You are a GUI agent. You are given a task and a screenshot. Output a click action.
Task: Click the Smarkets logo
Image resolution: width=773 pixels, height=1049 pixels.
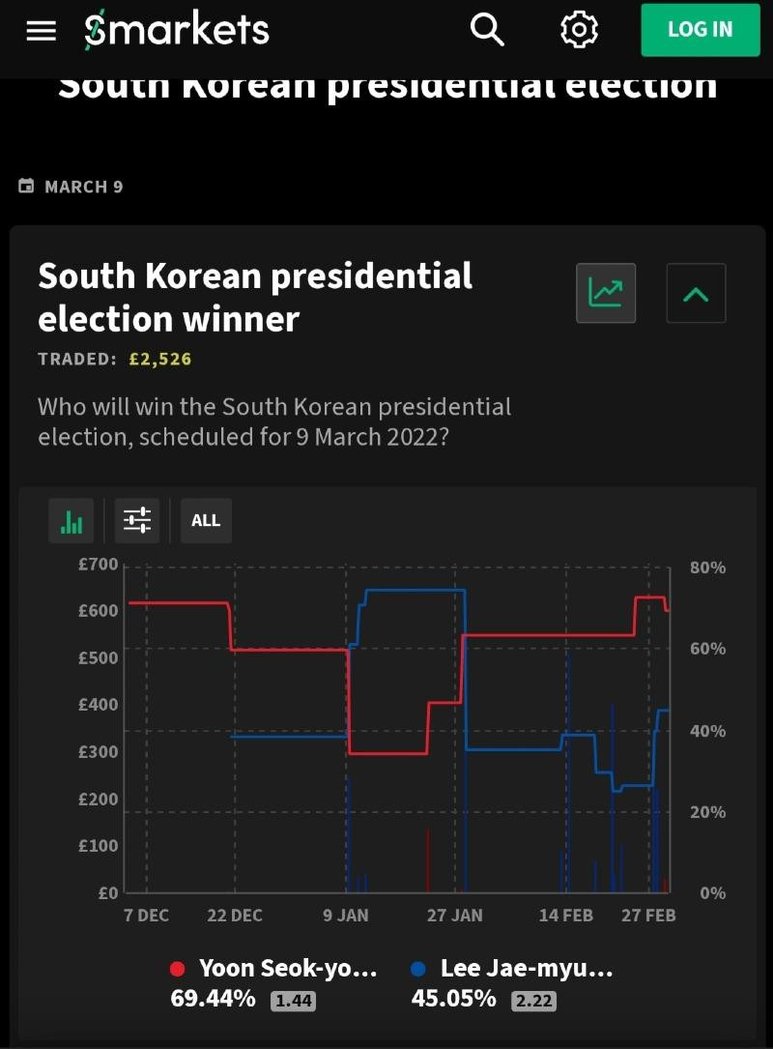coord(177,29)
